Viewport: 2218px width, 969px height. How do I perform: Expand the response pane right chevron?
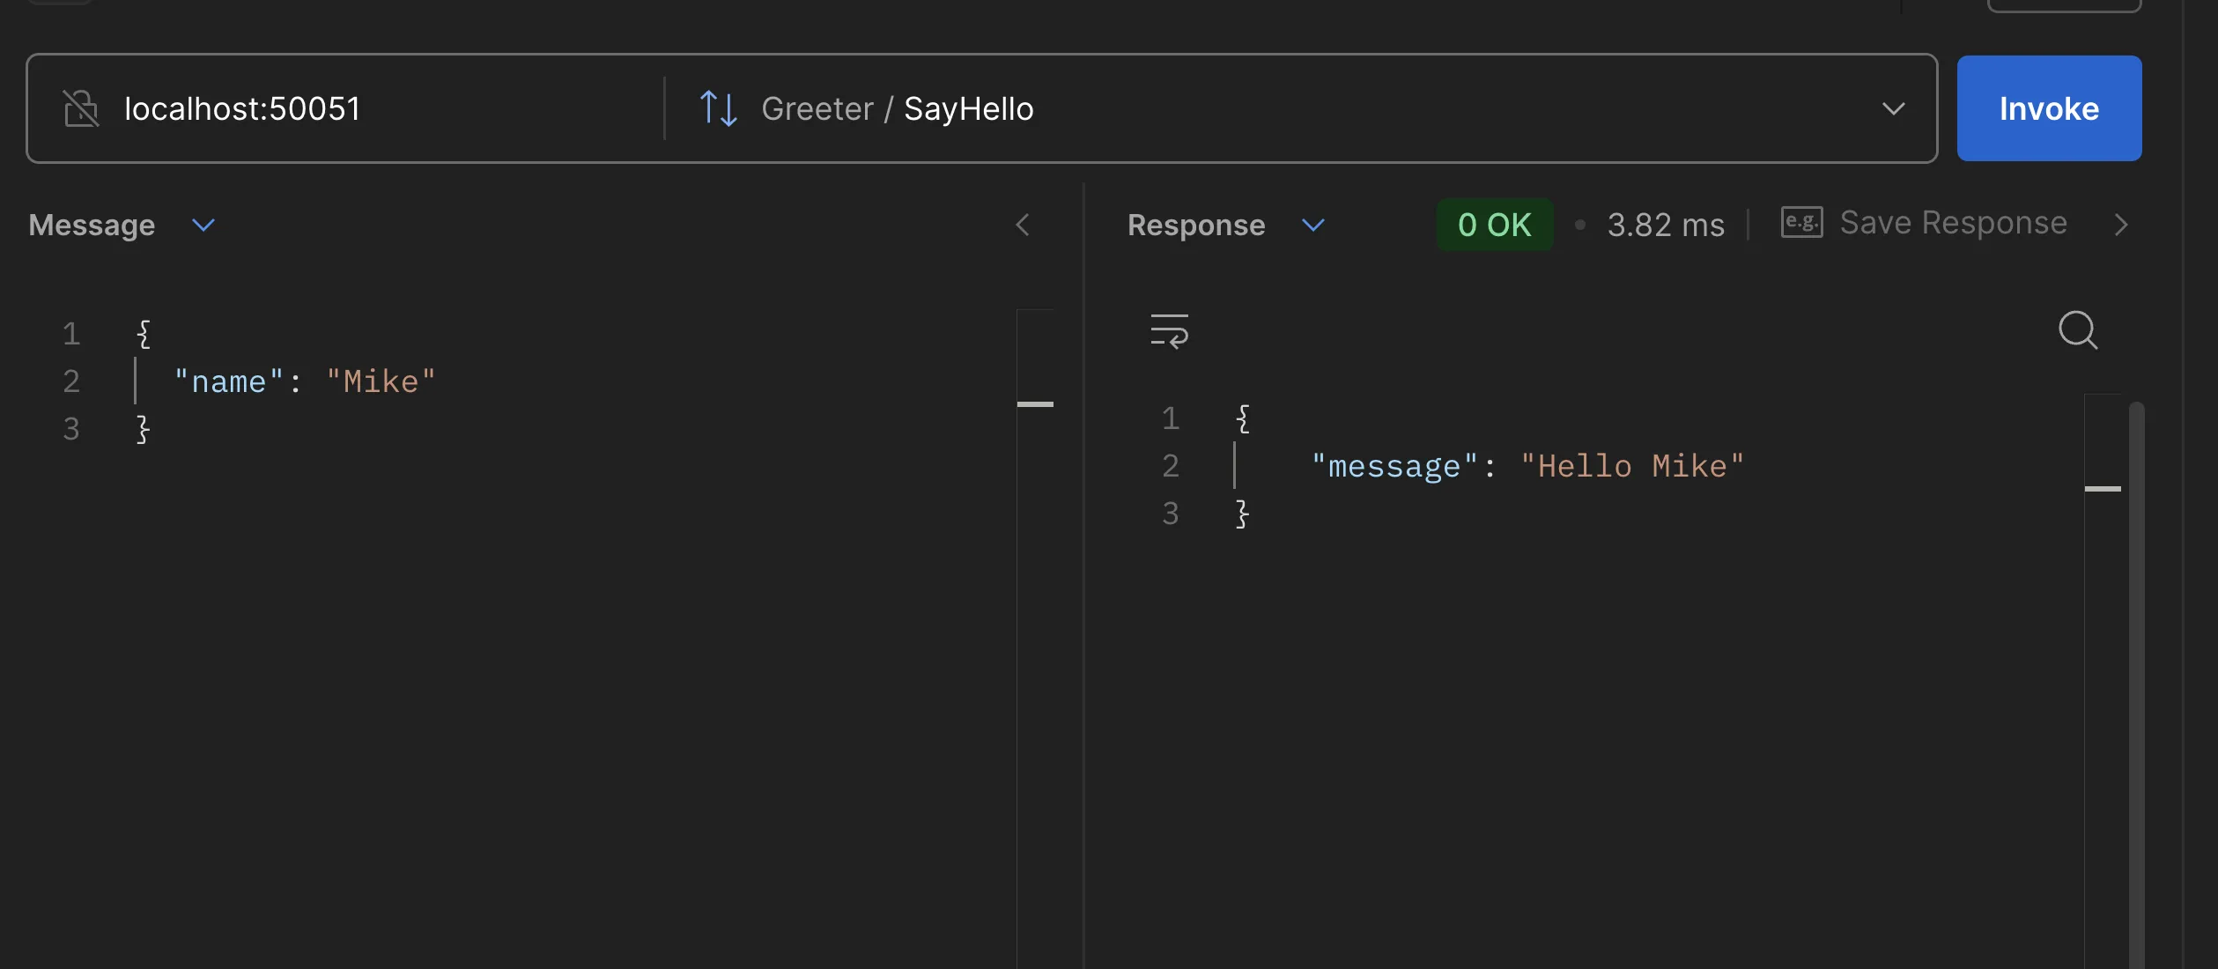[x=2121, y=226]
